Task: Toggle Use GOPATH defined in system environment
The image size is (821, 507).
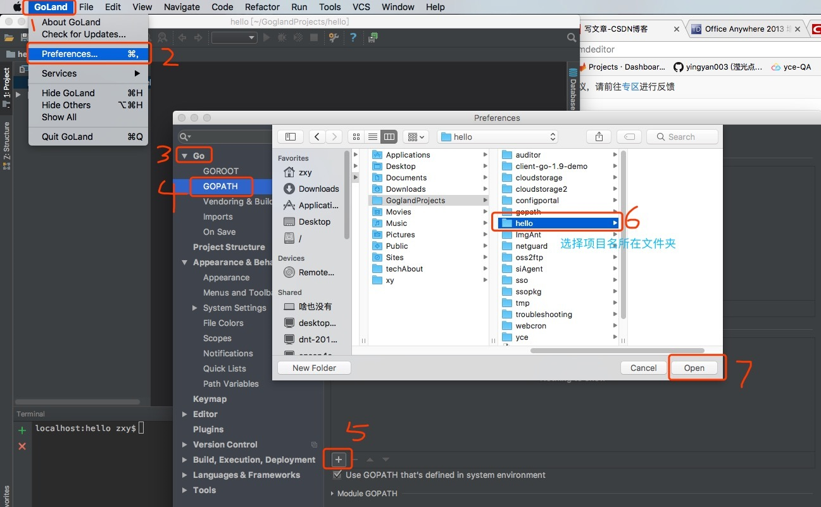Action: (337, 475)
